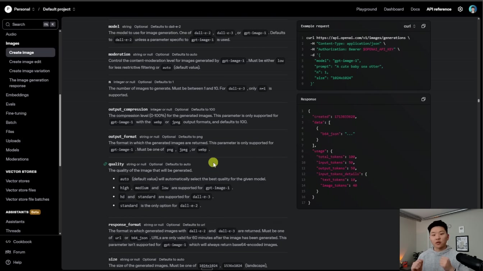
Task: Open the Personal organization switcher
Action: tap(24, 9)
